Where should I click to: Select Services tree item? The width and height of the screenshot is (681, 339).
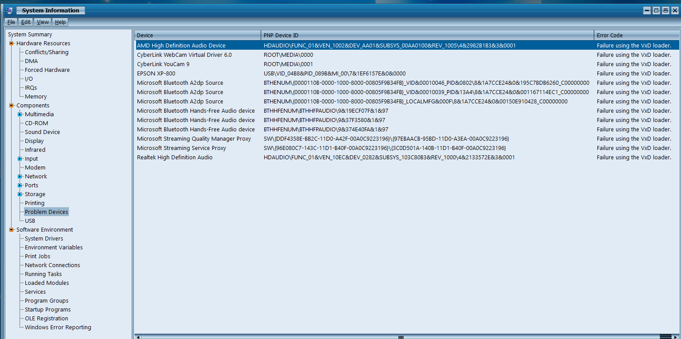[35, 292]
